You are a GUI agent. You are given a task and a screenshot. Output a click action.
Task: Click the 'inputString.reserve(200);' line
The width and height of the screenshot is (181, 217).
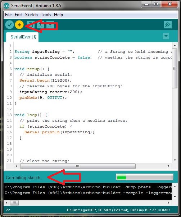[51, 92]
